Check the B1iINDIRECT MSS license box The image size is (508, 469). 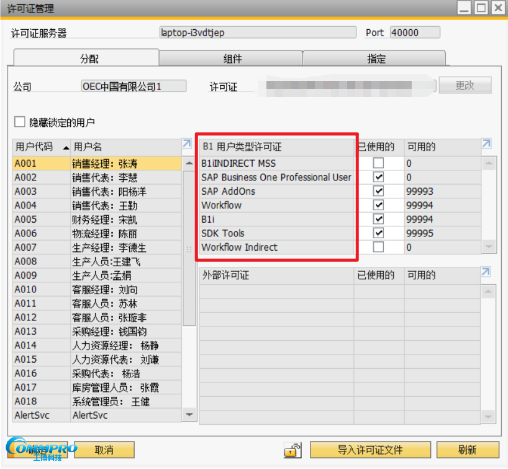pos(378,163)
